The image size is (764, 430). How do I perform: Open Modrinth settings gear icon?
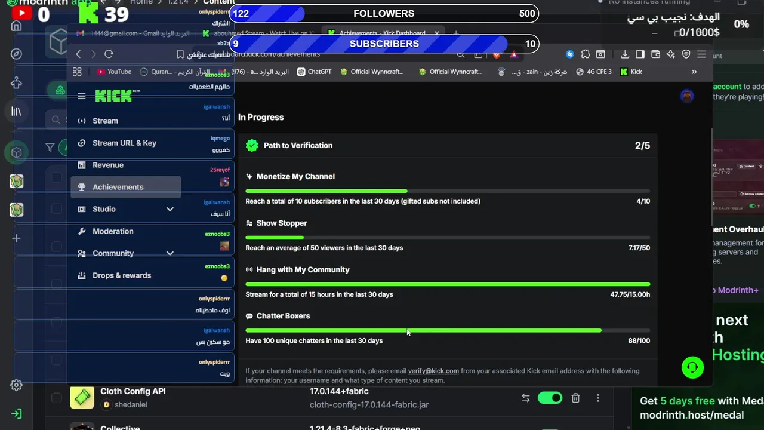coord(17,385)
